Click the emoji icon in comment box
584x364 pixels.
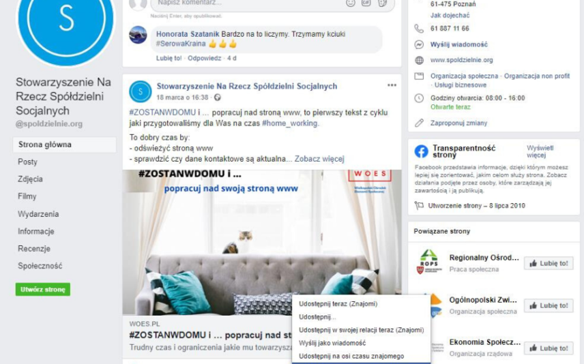(351, 3)
